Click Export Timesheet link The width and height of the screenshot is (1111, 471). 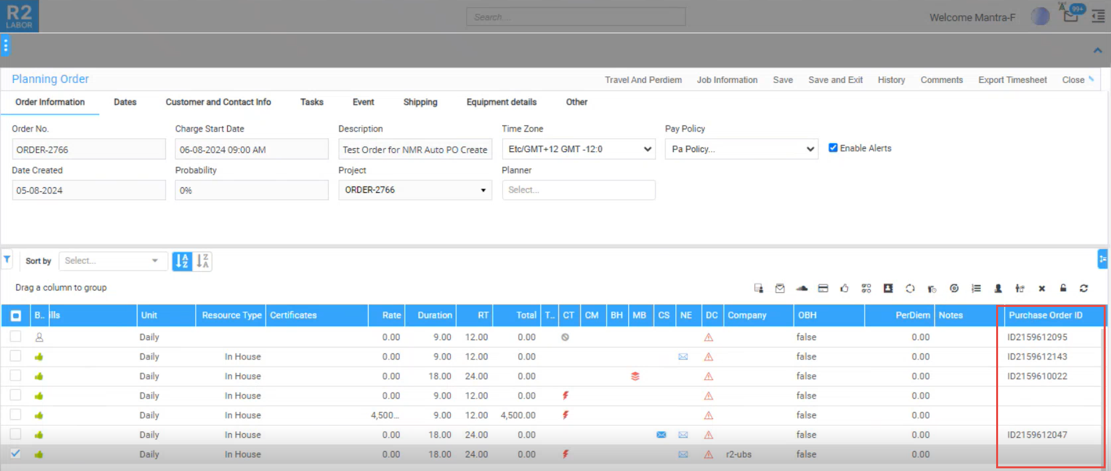(1012, 80)
